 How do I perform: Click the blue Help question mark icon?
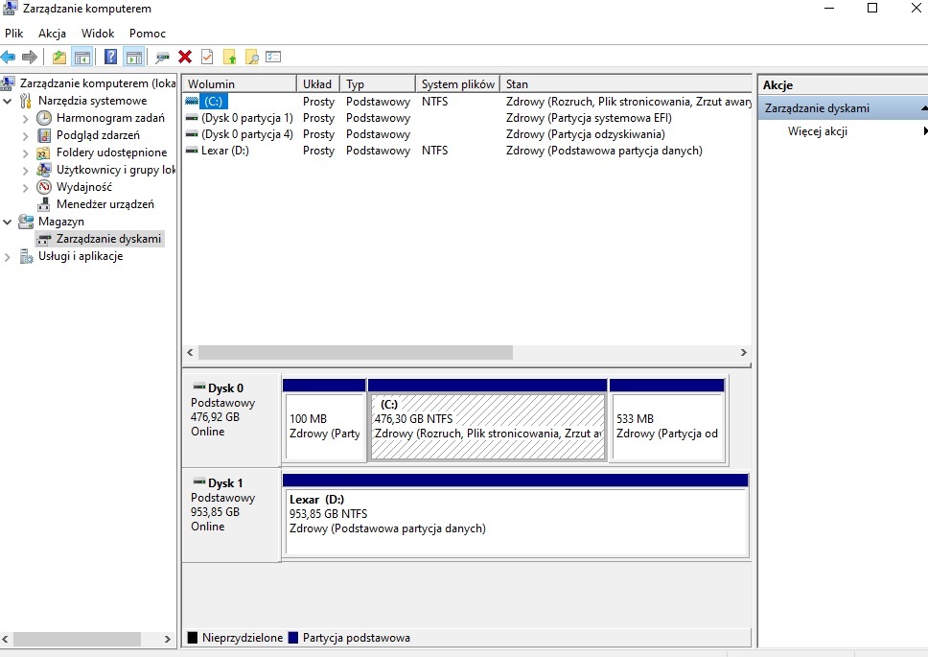111,58
